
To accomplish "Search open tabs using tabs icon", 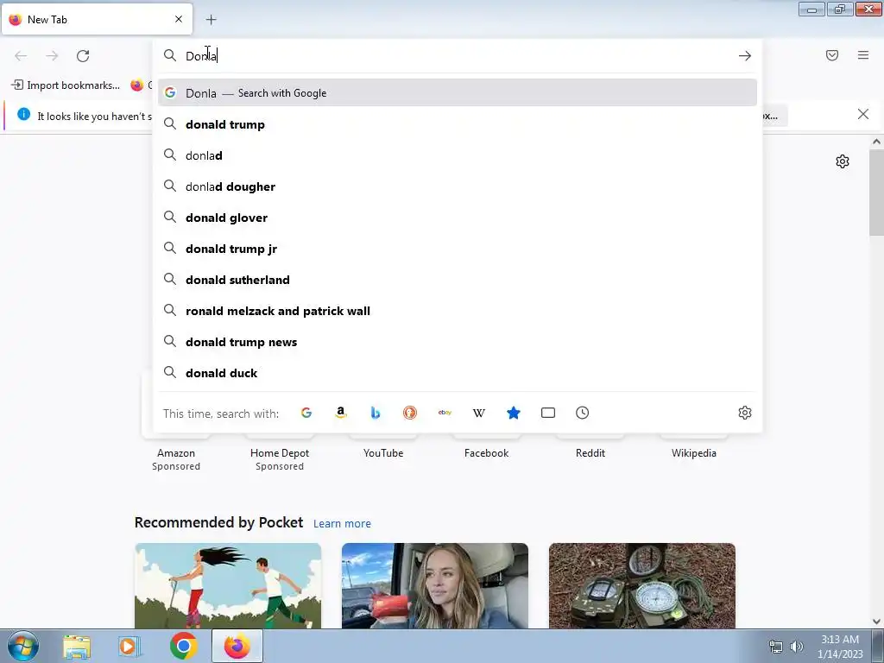I will coord(548,413).
